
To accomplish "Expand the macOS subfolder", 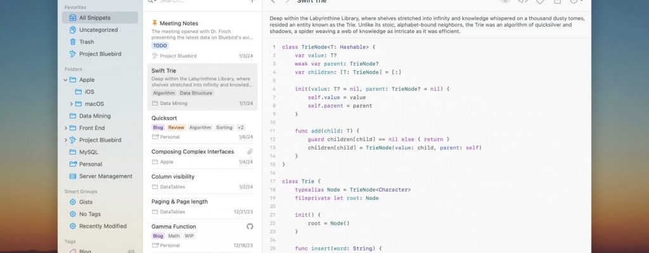I will point(71,104).
